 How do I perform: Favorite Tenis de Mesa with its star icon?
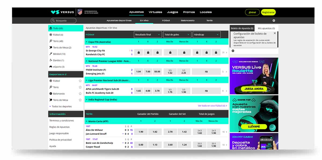(x=80, y=100)
